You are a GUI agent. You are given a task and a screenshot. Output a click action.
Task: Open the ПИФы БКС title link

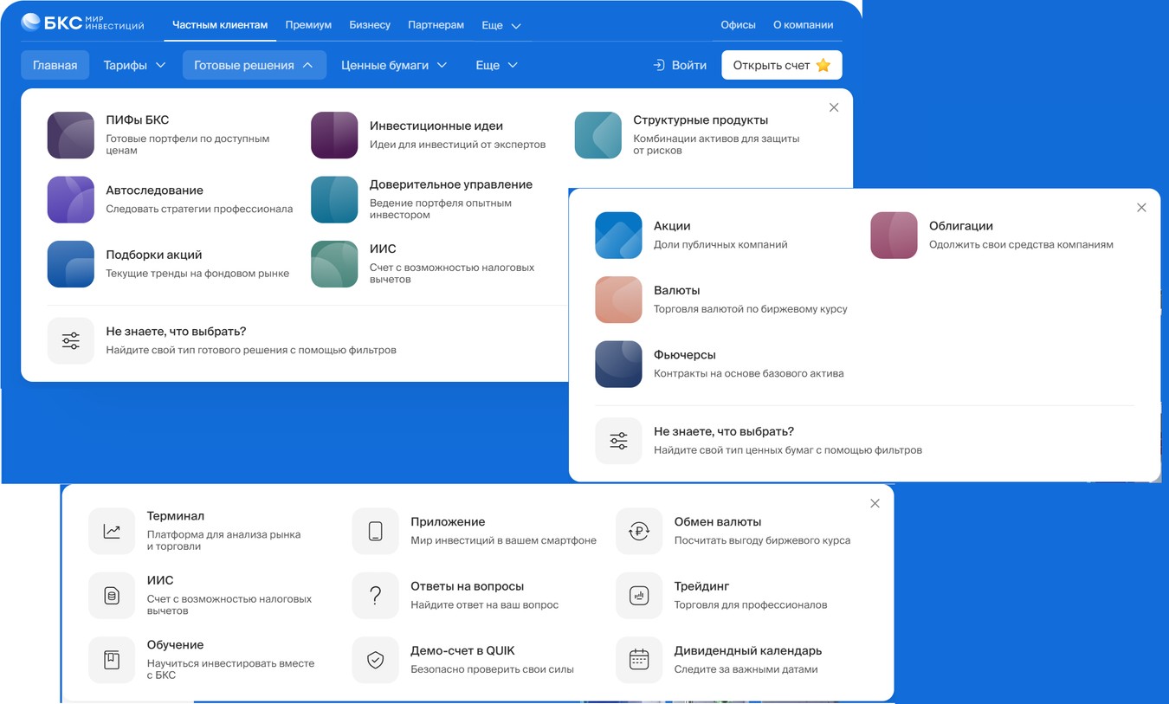coord(138,120)
